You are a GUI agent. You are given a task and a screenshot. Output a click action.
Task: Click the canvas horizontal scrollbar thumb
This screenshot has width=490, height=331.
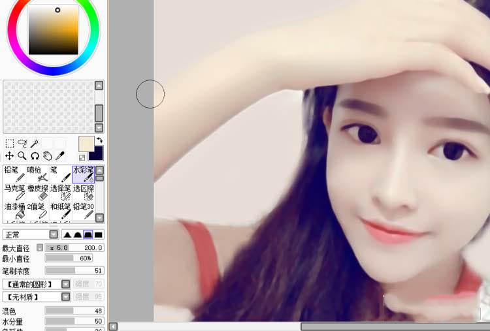tap(395, 326)
